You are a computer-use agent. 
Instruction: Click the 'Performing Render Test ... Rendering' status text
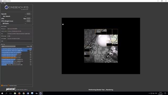click(101, 90)
